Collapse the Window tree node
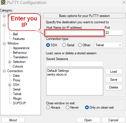Image resolution: width=126 pixels, height=123 pixels. (x=4, y=43)
